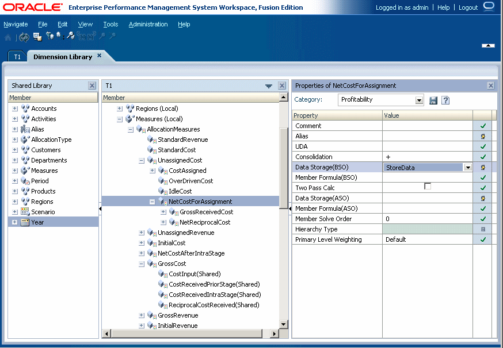Click the green checkmark in Comment row
The width and height of the screenshot is (503, 348).
[x=483, y=126]
